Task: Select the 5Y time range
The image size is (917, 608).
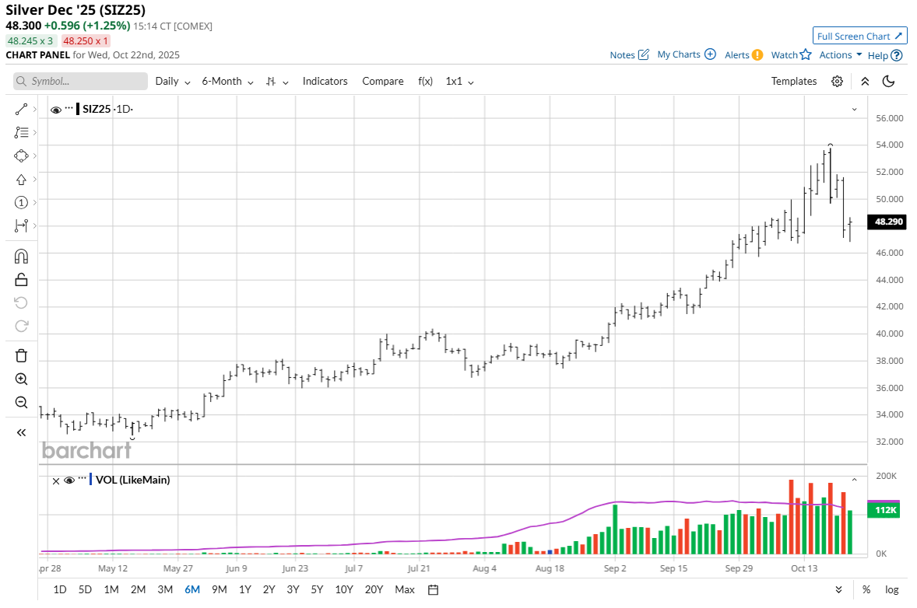Action: [x=317, y=590]
